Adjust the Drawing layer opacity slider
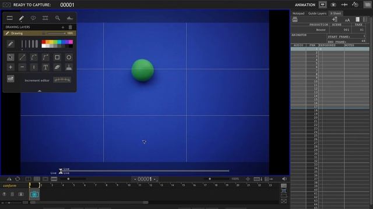 [x=56, y=34]
